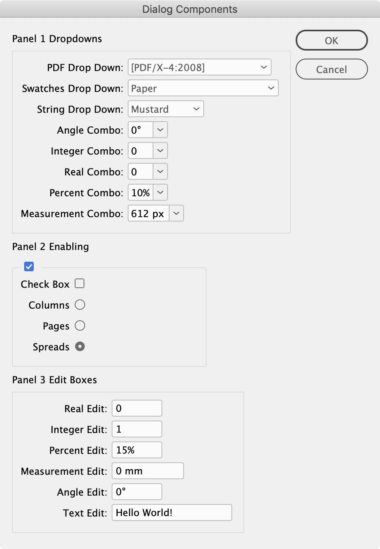Open the Real Combo dropdown
This screenshot has width=380, height=549.
point(159,171)
